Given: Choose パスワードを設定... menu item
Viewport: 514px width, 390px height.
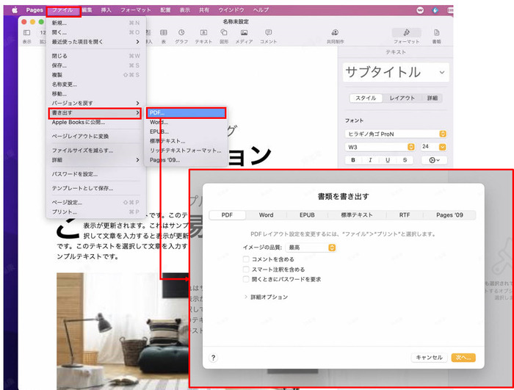Looking at the screenshot, I should click(95, 174).
